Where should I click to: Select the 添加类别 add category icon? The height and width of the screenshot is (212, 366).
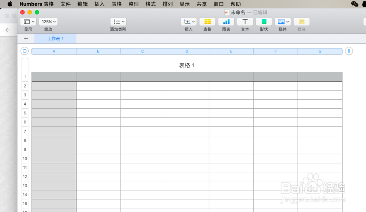116,21
